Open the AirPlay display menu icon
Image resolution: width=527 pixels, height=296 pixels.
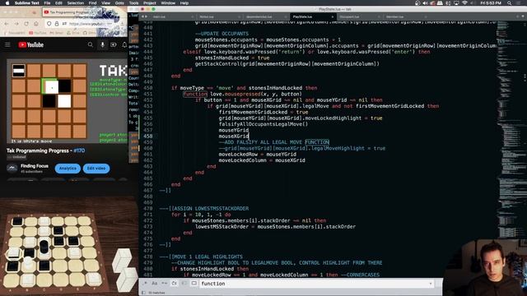pos(456,3)
